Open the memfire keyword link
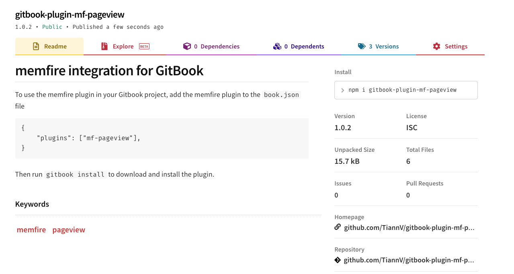This screenshot has height=274, width=514. 31,230
